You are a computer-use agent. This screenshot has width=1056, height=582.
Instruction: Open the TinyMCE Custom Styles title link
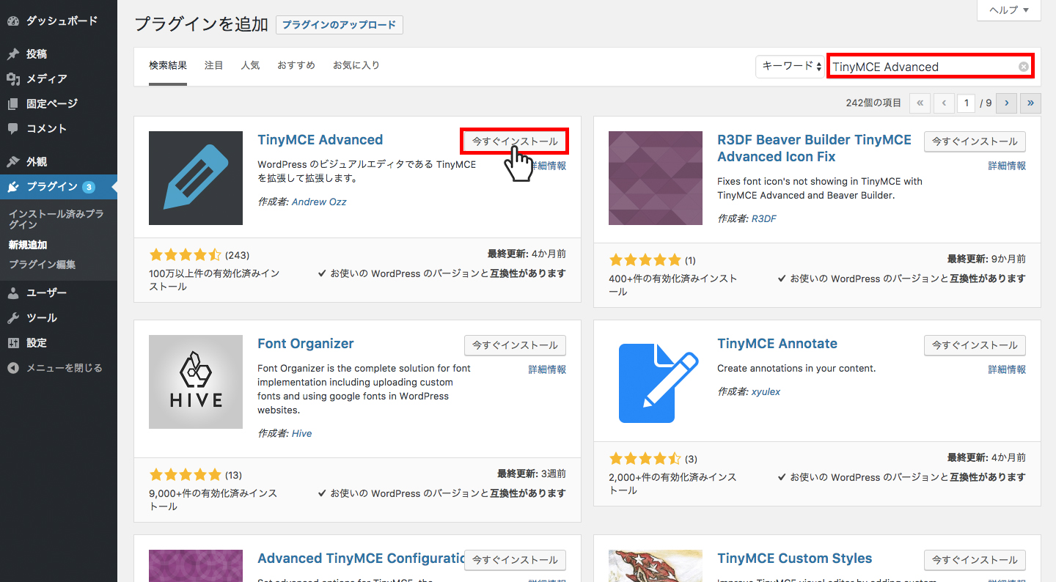coord(795,559)
